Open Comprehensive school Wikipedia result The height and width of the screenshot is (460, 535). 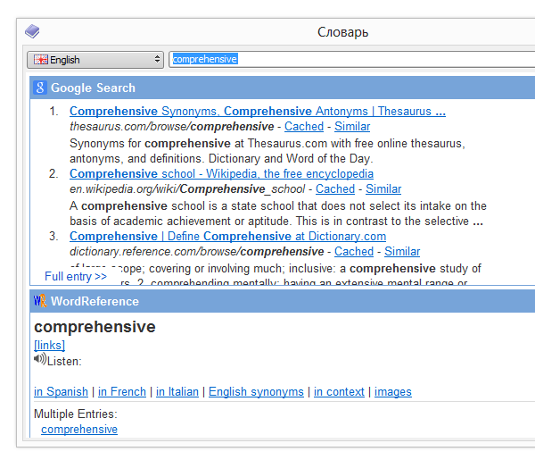tap(221, 173)
